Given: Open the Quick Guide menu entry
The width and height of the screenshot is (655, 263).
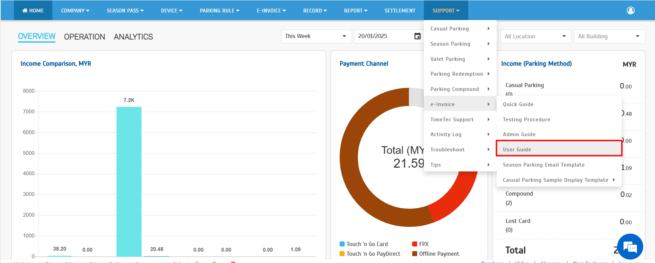Looking at the screenshot, I should click(x=518, y=104).
